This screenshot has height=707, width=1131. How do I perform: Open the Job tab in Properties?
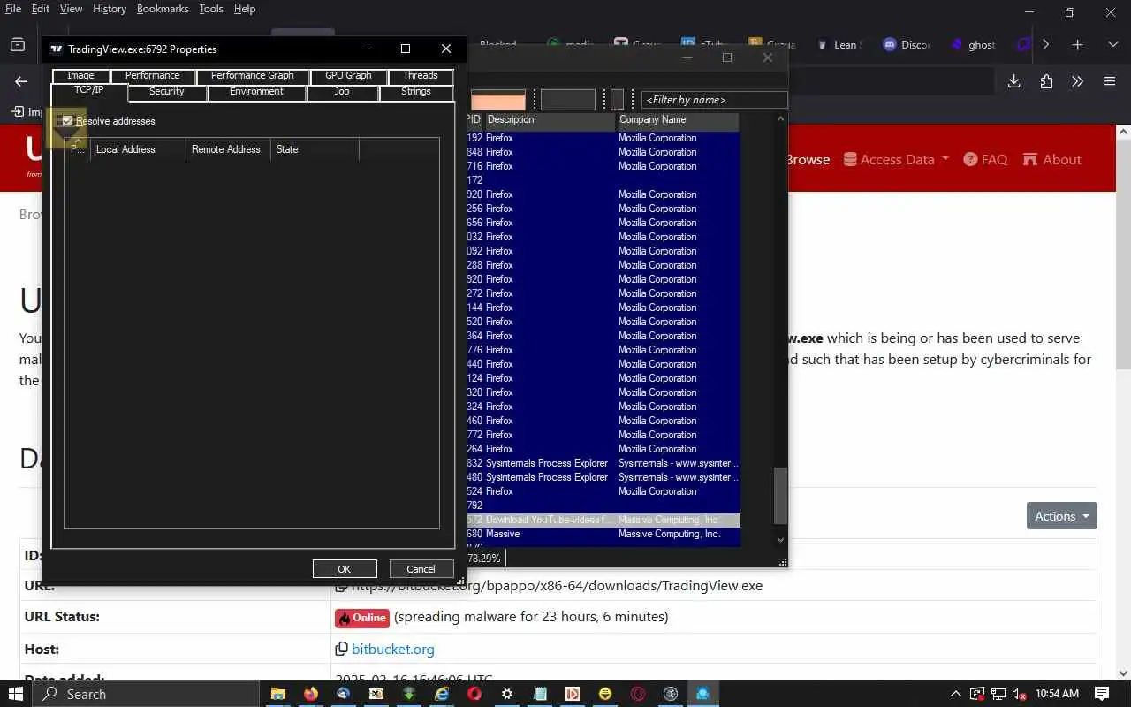[x=342, y=92]
